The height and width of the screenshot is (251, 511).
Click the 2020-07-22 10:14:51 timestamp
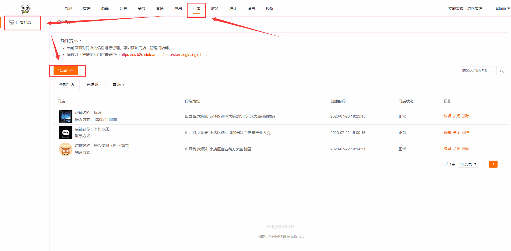coord(348,149)
